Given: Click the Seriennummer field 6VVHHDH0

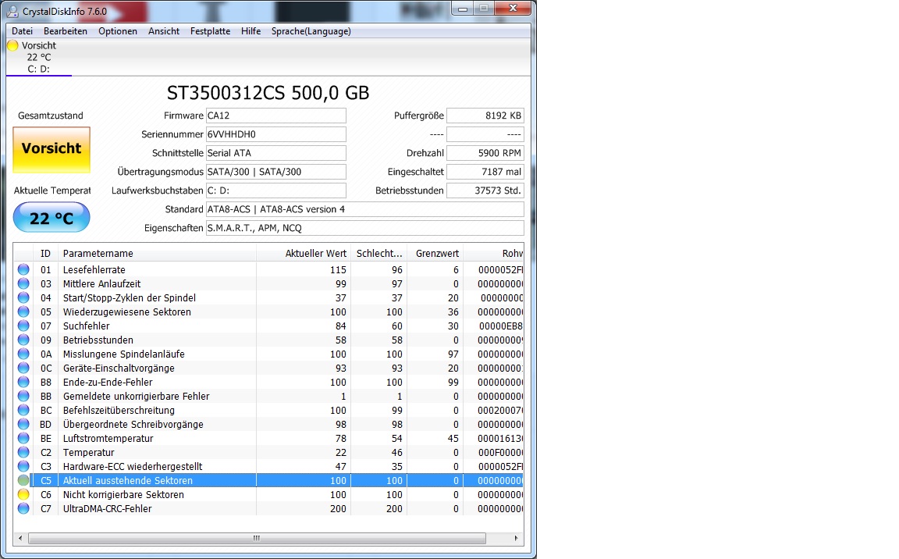Looking at the screenshot, I should click(x=275, y=134).
